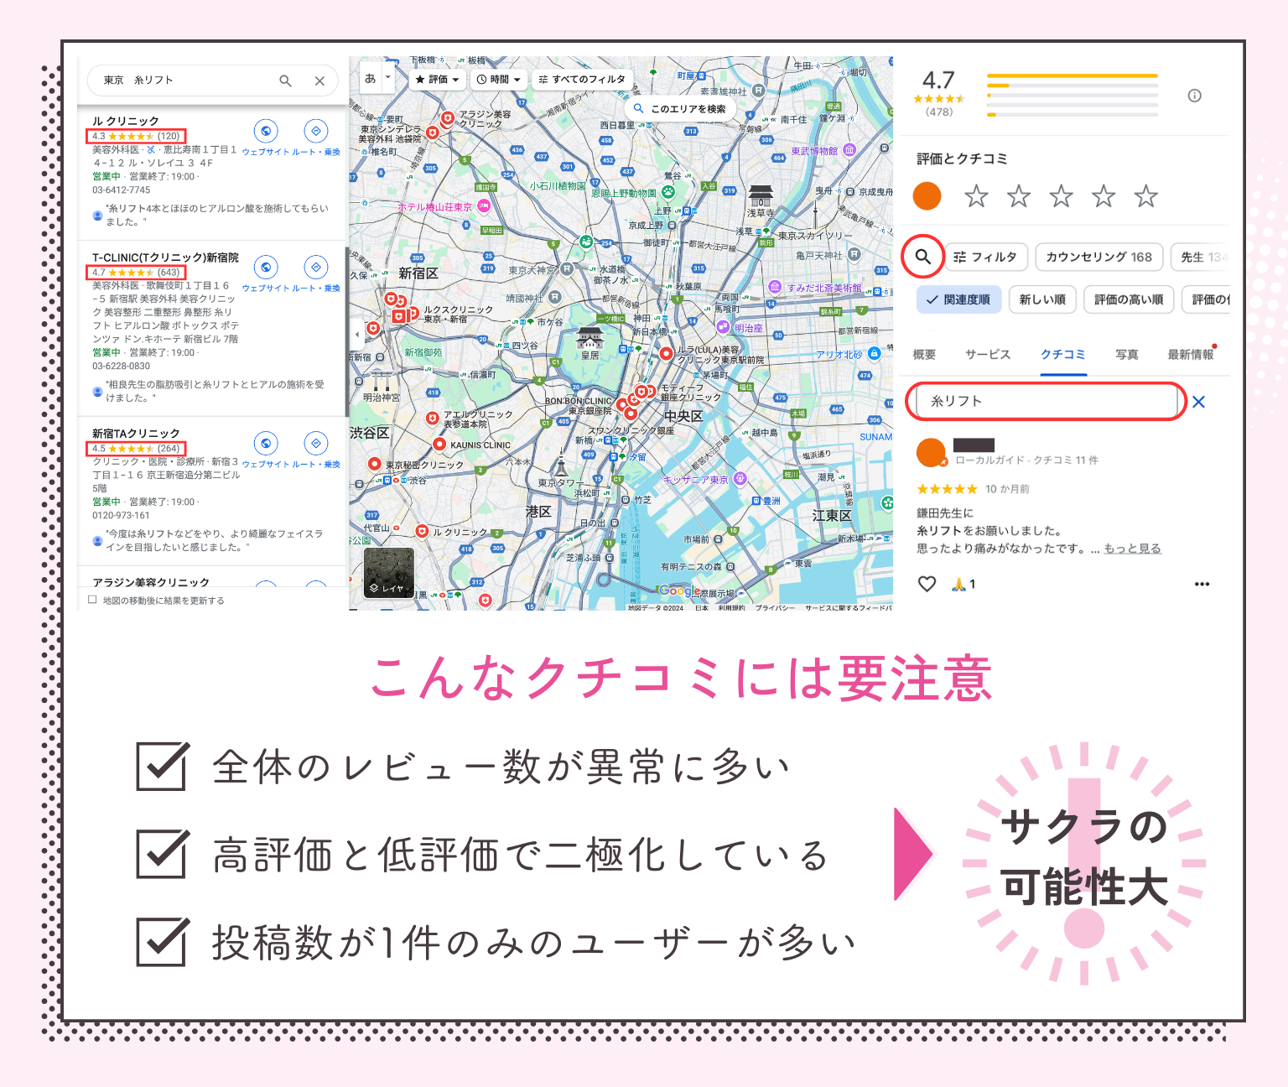1288x1087 pixels.
Task: Switch to the サービス tab
Action: click(988, 355)
